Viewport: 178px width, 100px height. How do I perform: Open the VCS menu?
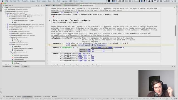70,1
